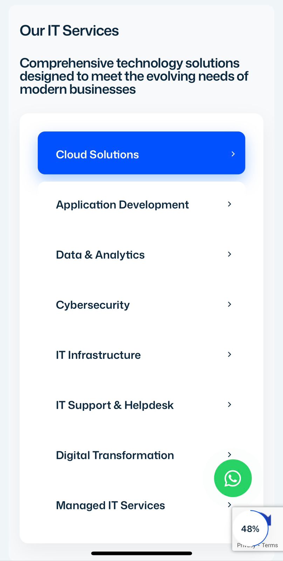Expand the Data & Analytics chevron
This screenshot has height=561, width=283.
[229, 254]
